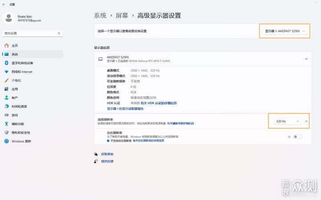The width and height of the screenshot is (321, 200).
Task: Open the 320 Hz refresh rate dropdown
Action: pyautogui.click(x=287, y=121)
